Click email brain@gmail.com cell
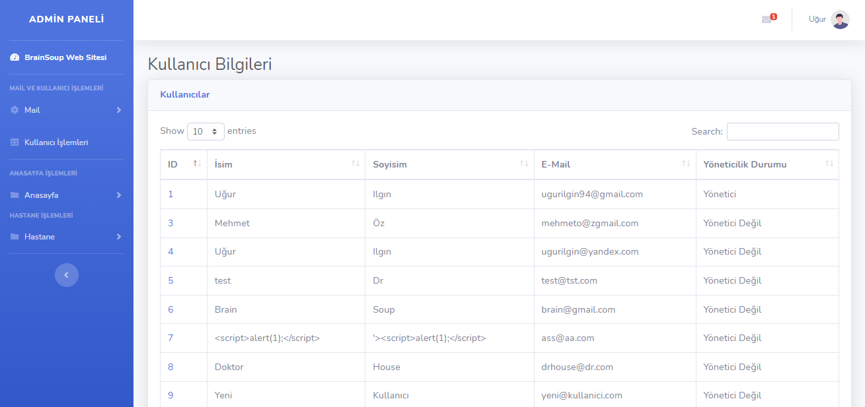This screenshot has width=865, height=407. [x=615, y=309]
